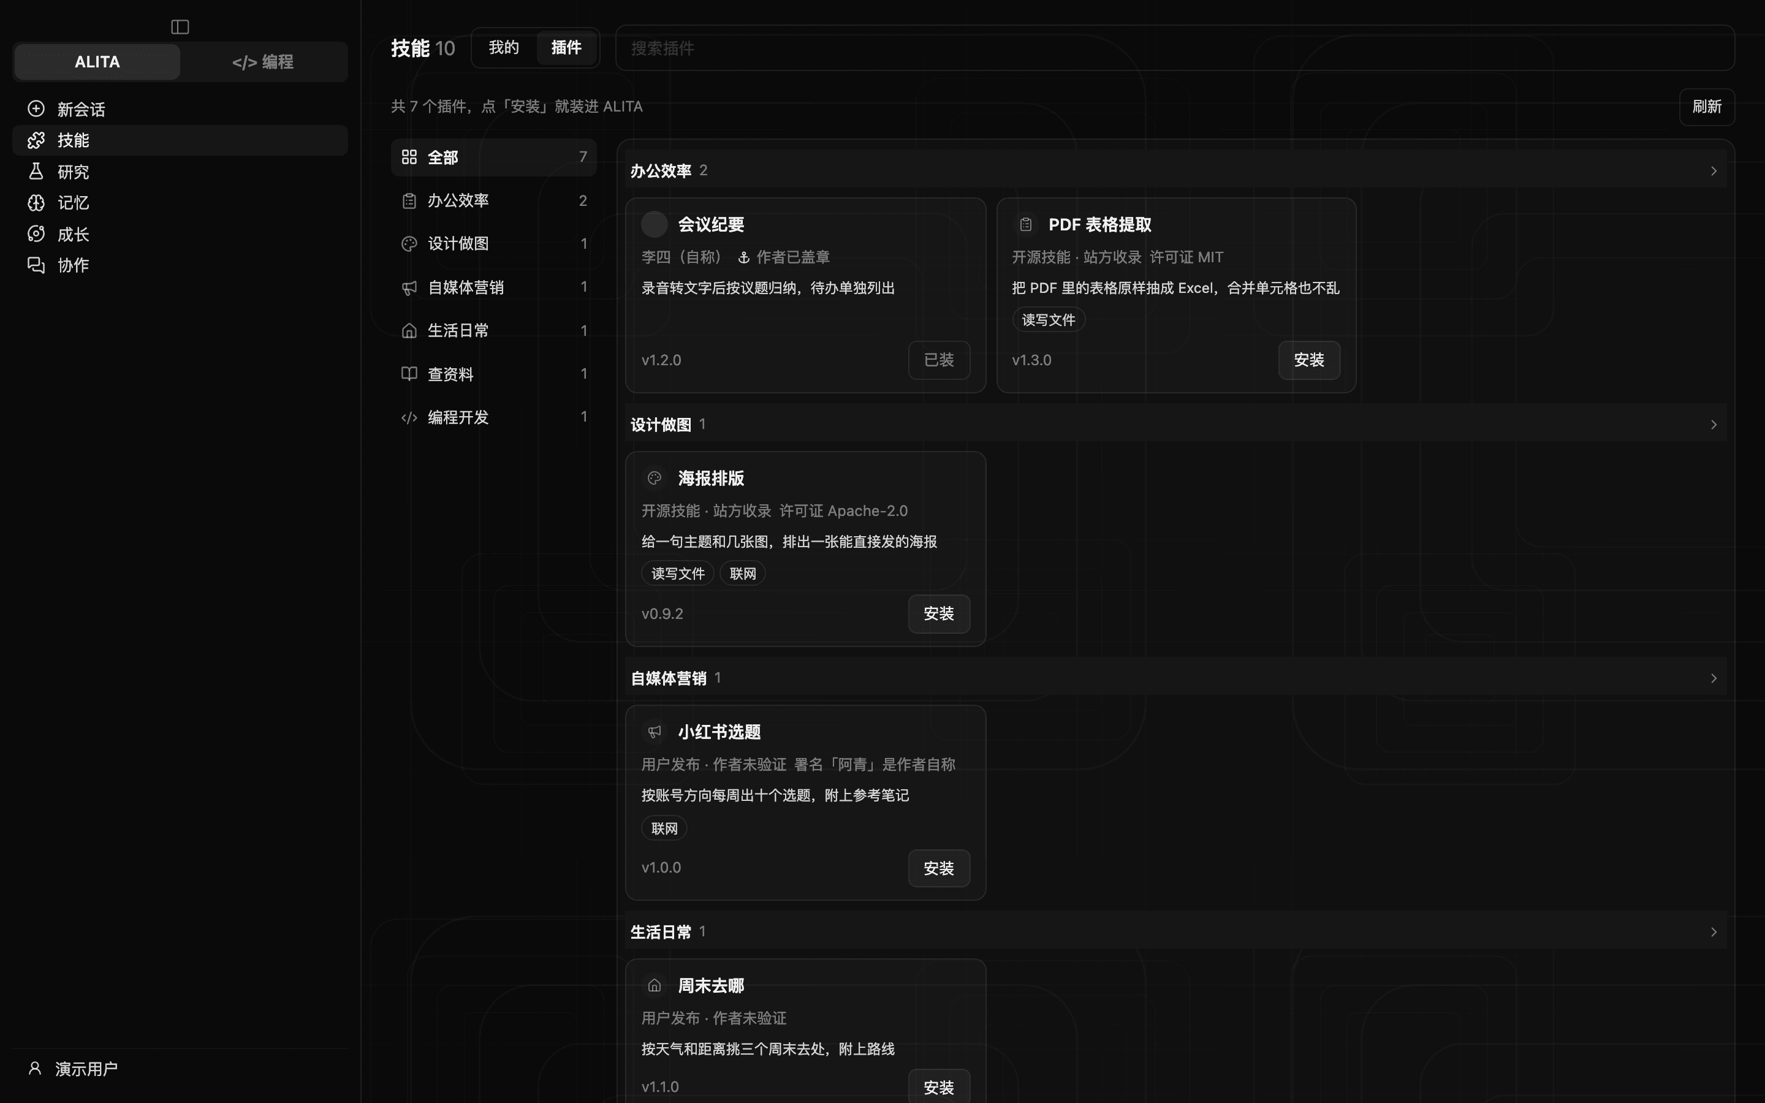Collapse the 设计做图 section chevron
The image size is (1765, 1103).
[x=1714, y=425]
